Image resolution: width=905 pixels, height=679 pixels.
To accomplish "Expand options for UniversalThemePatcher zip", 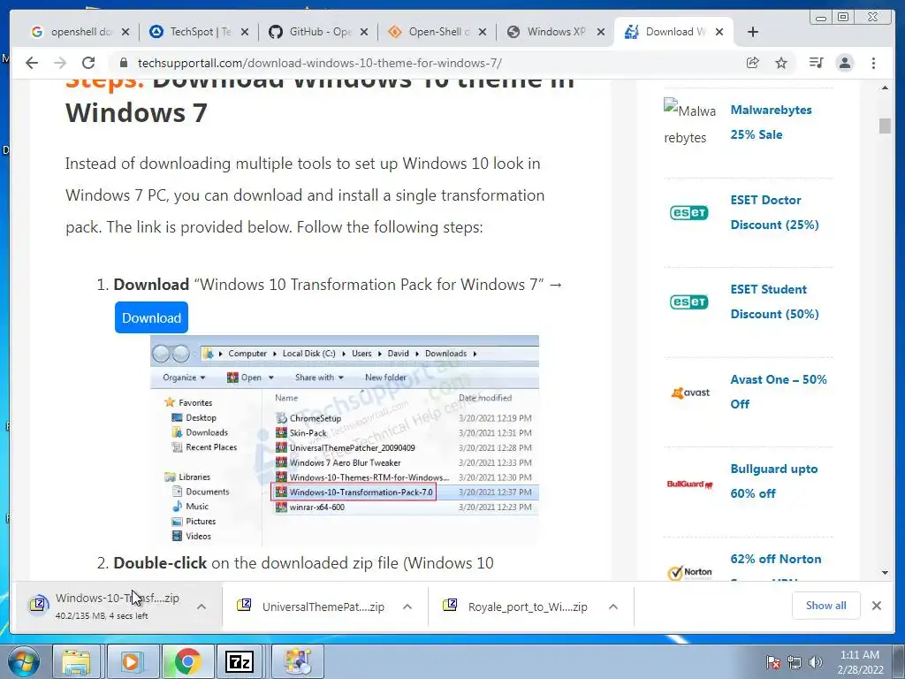I will [407, 607].
